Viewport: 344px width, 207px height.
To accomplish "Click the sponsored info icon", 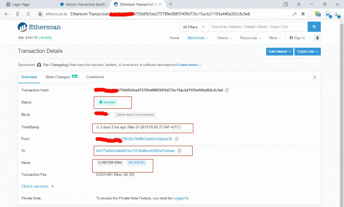I will tap(200, 65).
